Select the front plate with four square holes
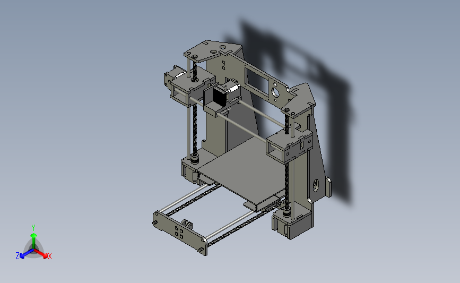Viewport: 460px width, 283px height. point(179,234)
